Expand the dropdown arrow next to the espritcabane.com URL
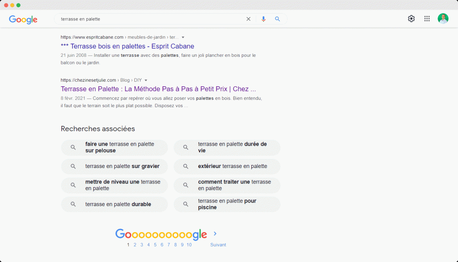Viewport: 458px width, 262px height. pos(183,37)
